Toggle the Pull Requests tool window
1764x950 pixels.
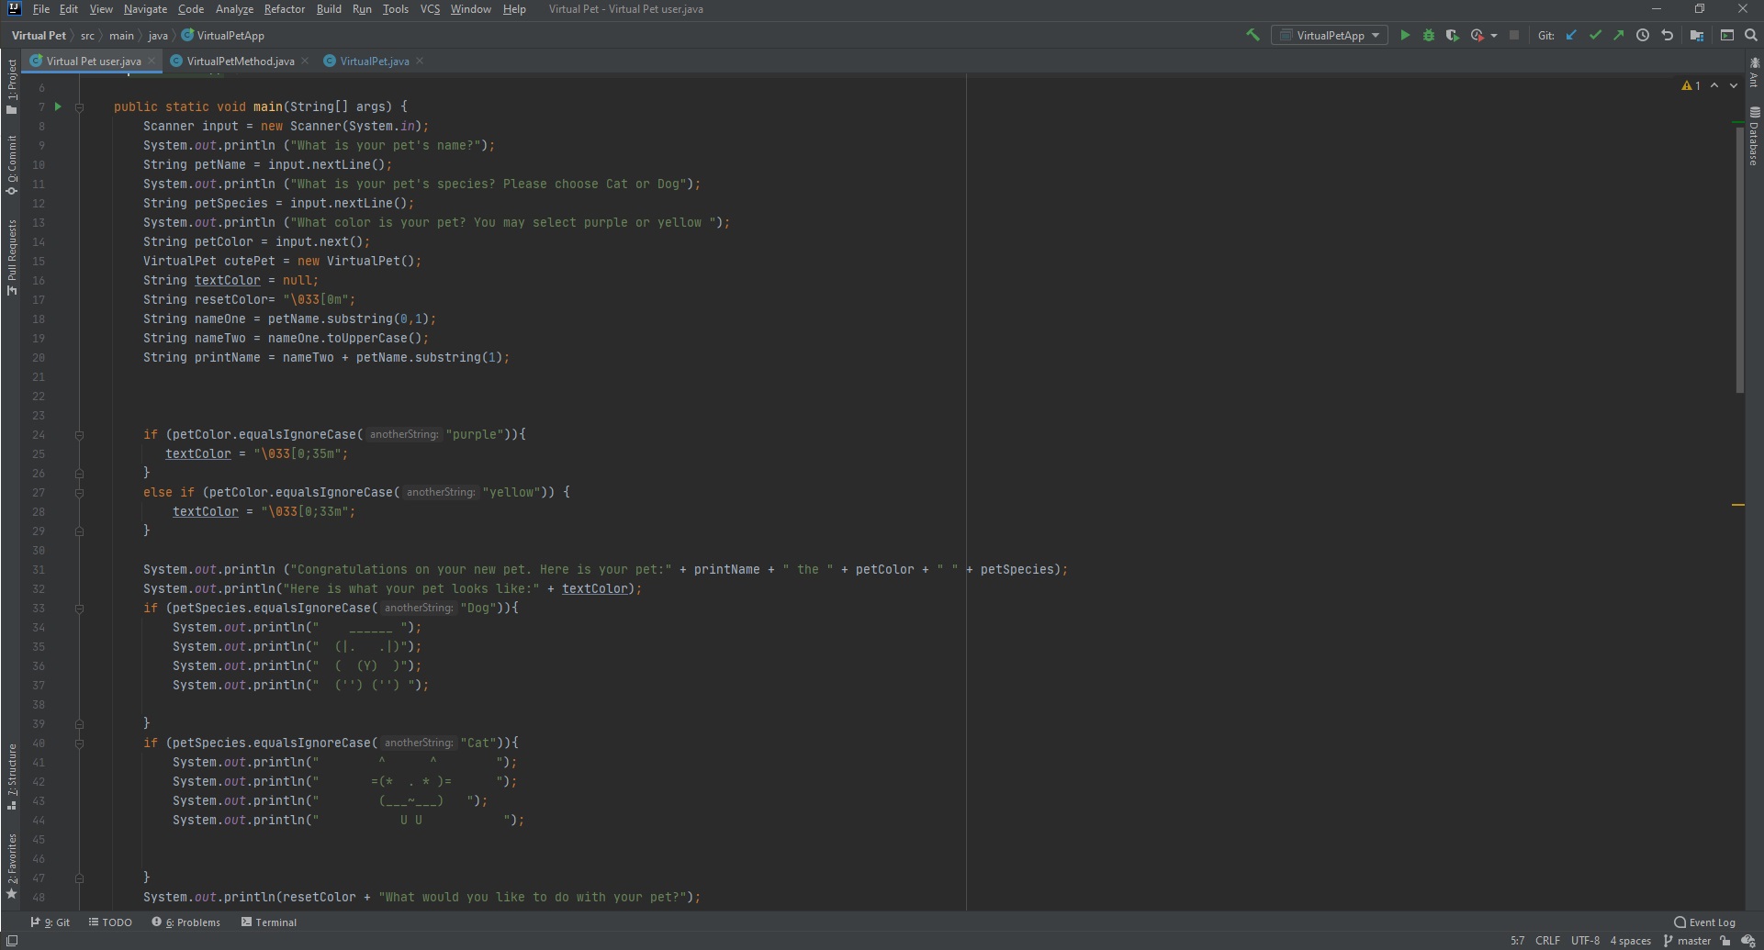11,257
